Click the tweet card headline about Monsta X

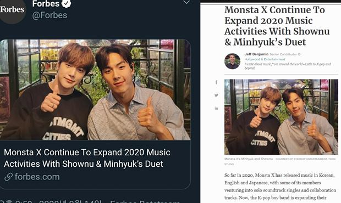pos(87,158)
